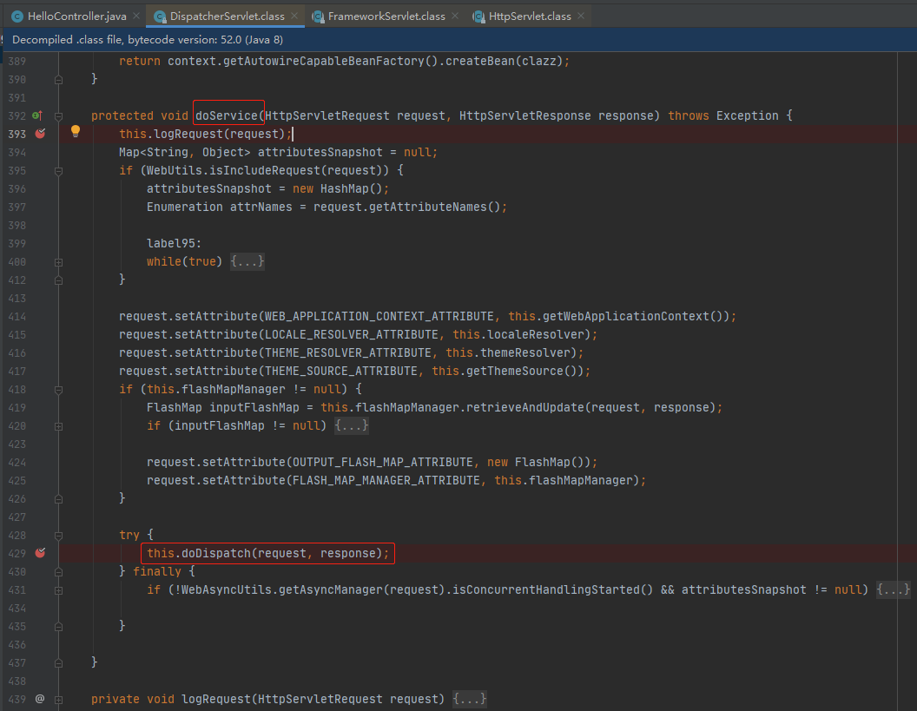Click the class icon in the DispatcherServlet.class tab
917x711 pixels.
[157, 15]
